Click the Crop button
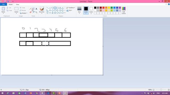 (22, 8)
